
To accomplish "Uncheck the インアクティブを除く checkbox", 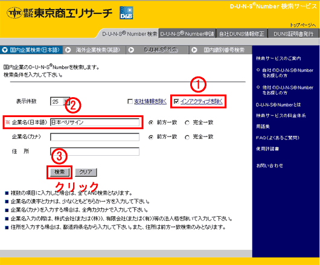I will [176, 101].
